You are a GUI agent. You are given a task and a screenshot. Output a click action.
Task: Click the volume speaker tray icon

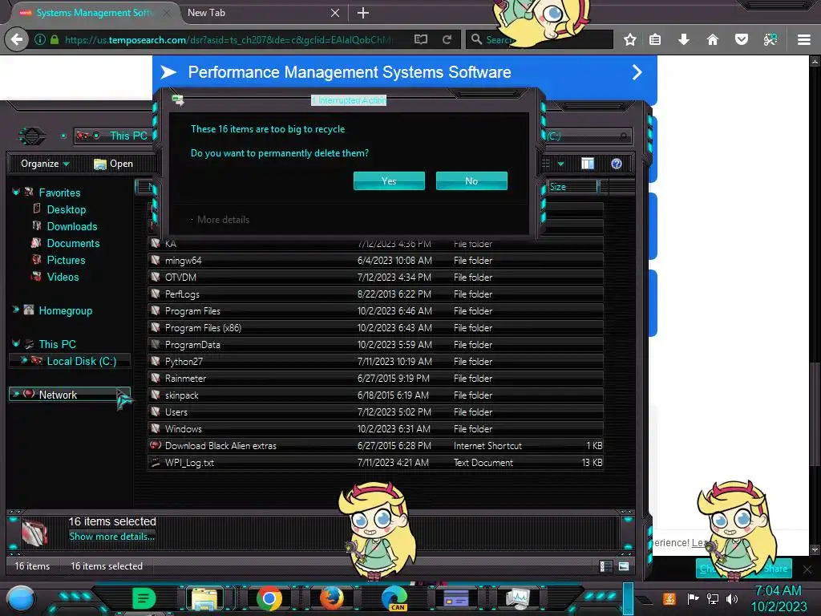732,598
